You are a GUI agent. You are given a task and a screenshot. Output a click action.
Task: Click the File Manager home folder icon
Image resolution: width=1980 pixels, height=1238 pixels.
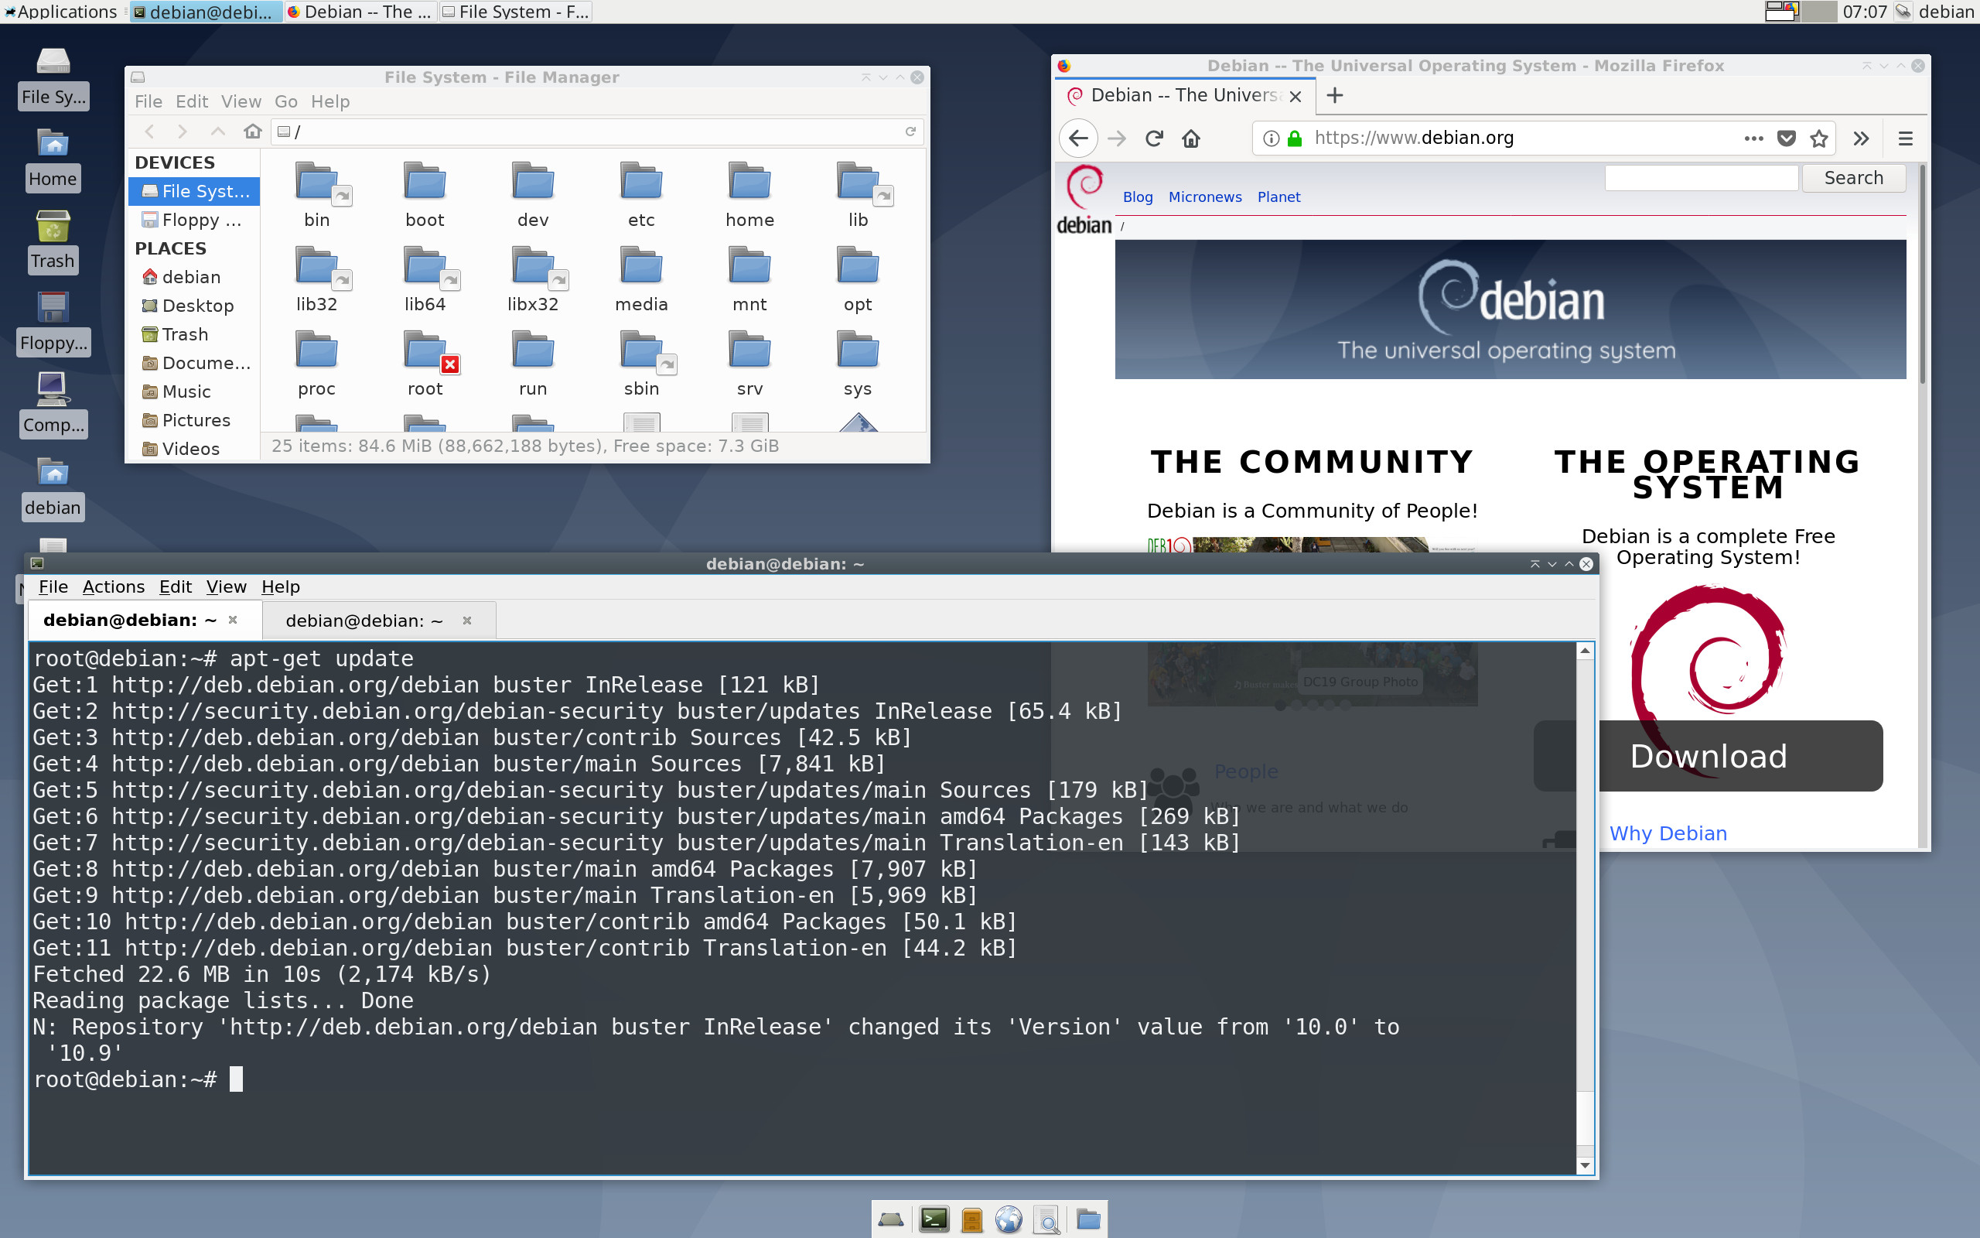click(253, 132)
